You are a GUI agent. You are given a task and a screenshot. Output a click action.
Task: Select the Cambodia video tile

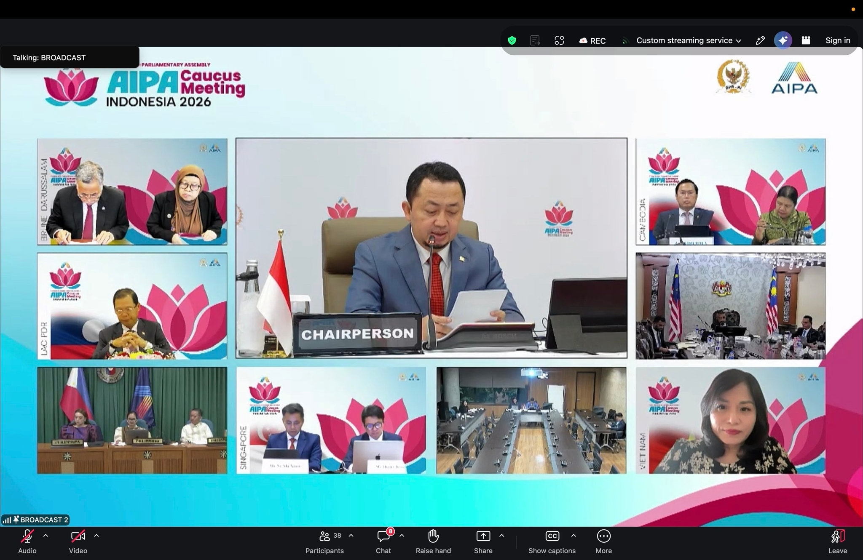[x=730, y=192]
